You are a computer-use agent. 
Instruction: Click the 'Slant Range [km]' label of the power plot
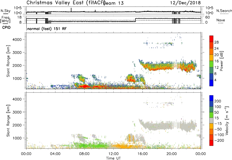point(8,61)
